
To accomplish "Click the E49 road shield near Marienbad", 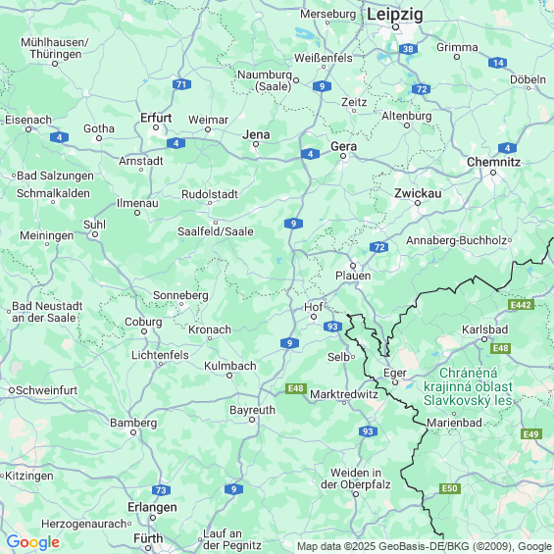I will tap(531, 434).
